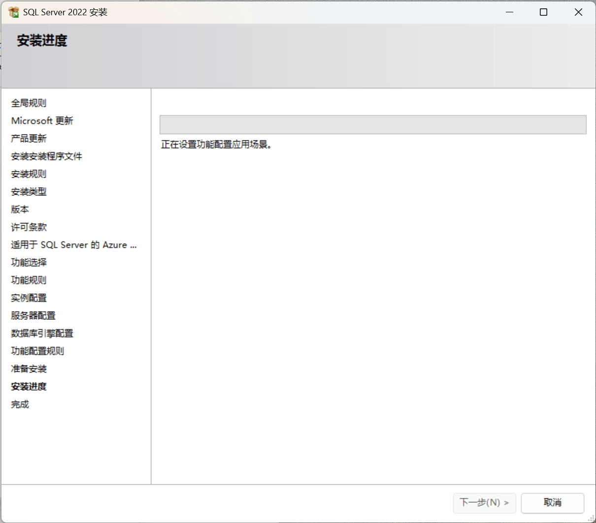This screenshot has width=596, height=523.
Task: Click the Cancel (取消) button
Action: click(553, 503)
